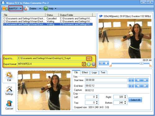Open the Export format combo box
Viewport: 155px width, 116px height.
pos(51,64)
